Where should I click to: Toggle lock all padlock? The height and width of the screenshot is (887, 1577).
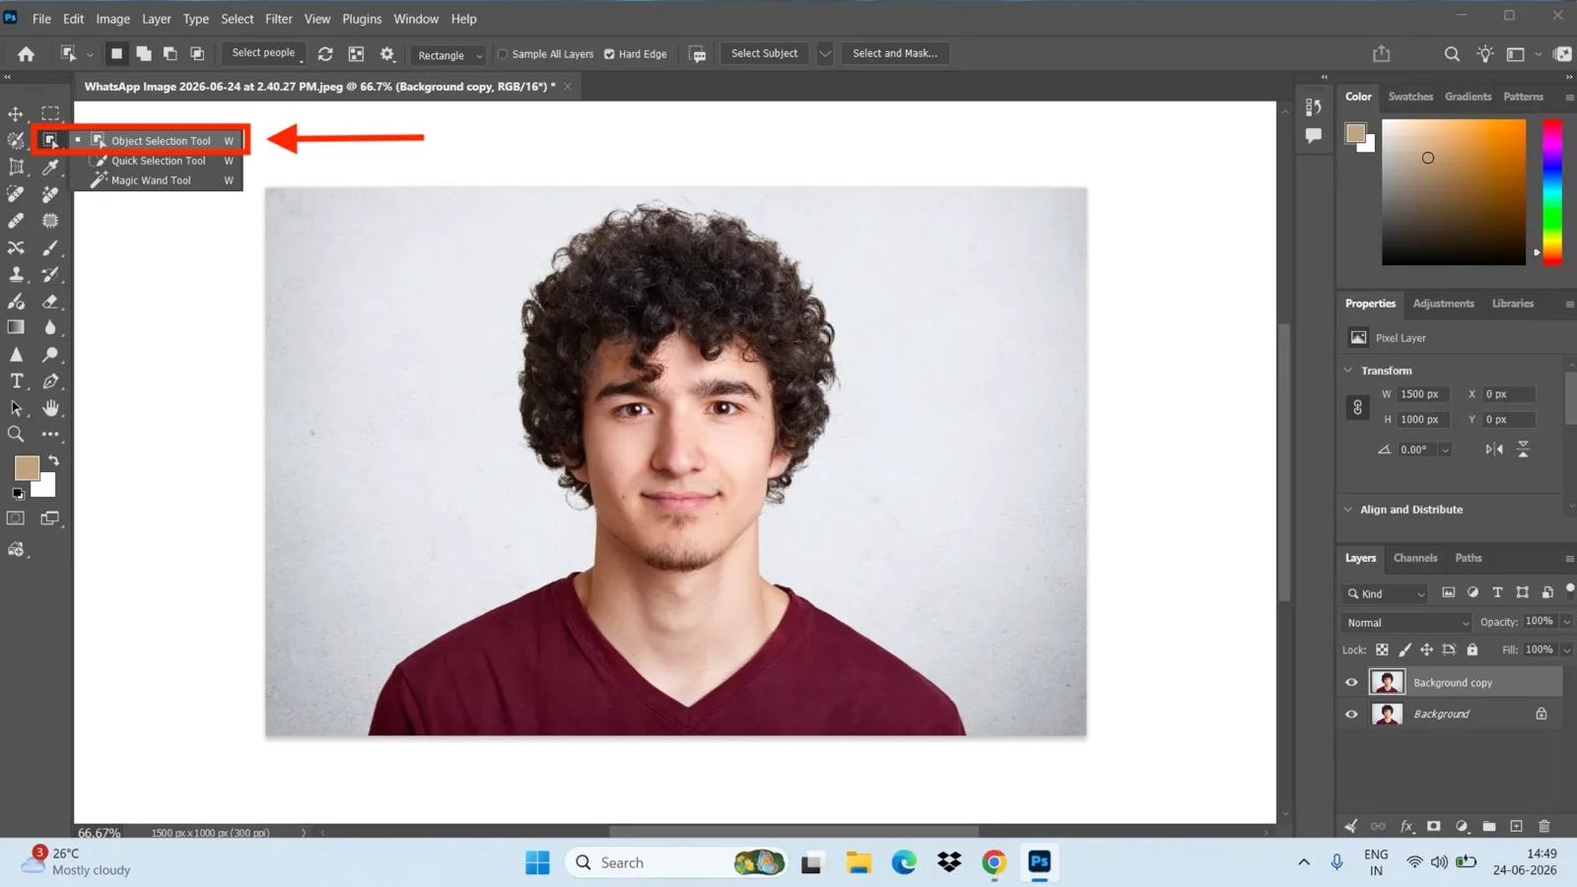tap(1473, 649)
